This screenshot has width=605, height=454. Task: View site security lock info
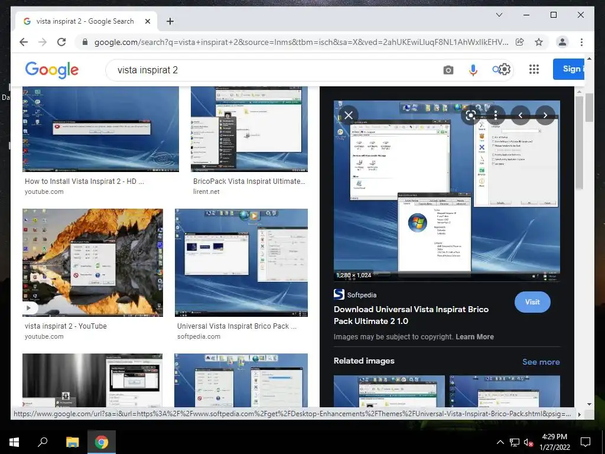click(85, 42)
